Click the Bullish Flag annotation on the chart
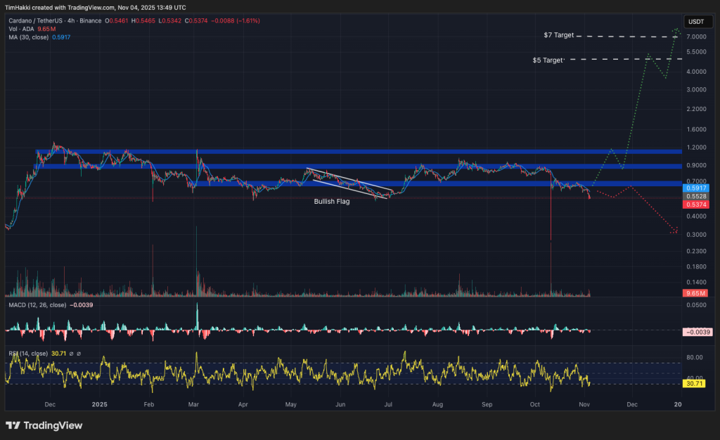Image resolution: width=720 pixels, height=440 pixels. pyautogui.click(x=331, y=202)
